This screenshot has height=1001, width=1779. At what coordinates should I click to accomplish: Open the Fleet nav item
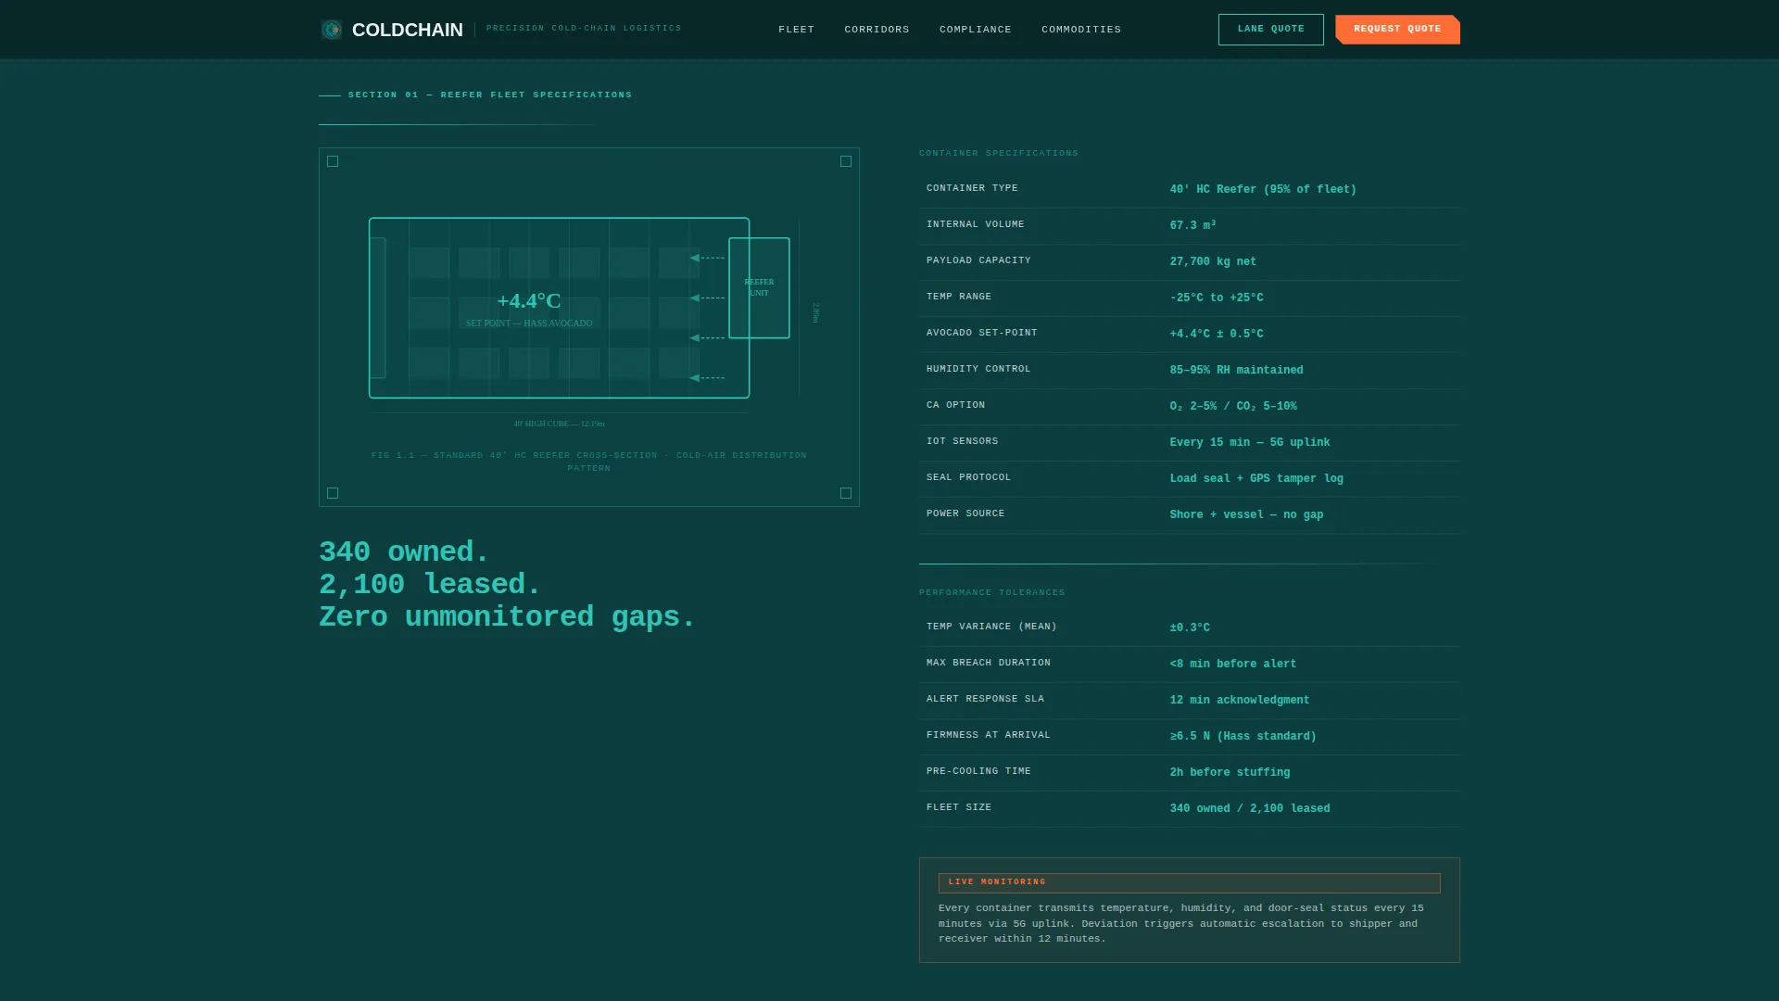(796, 30)
